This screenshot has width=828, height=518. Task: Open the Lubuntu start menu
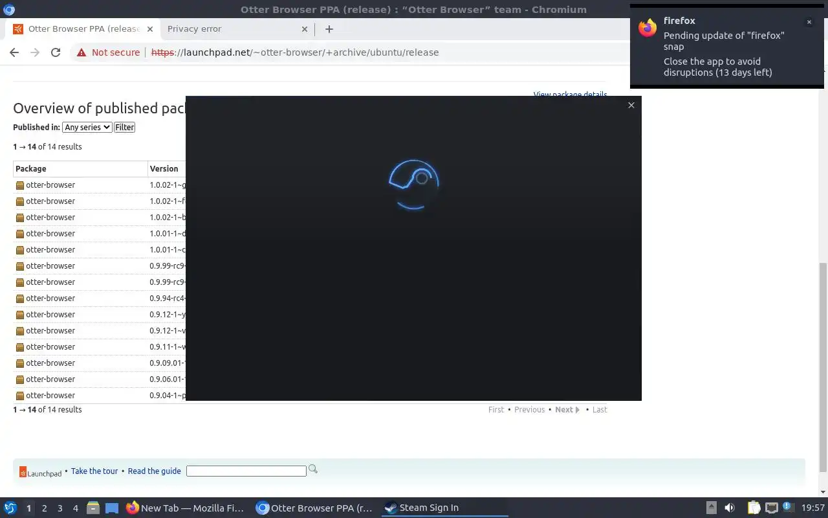(10, 508)
